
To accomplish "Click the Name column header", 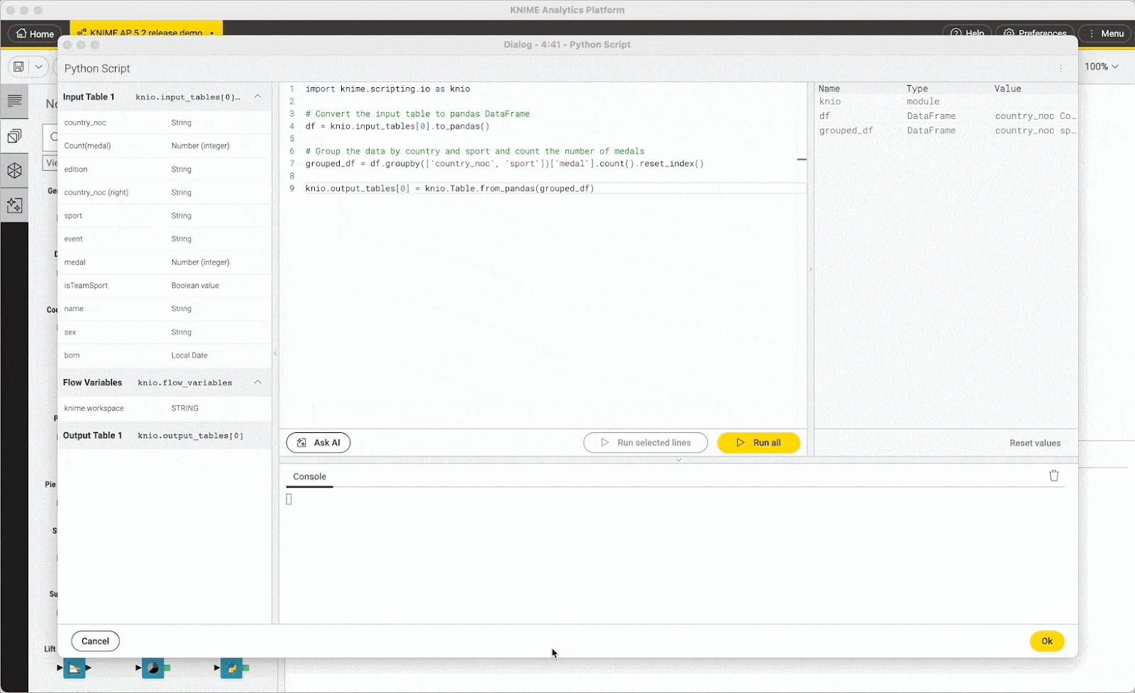I will [829, 89].
